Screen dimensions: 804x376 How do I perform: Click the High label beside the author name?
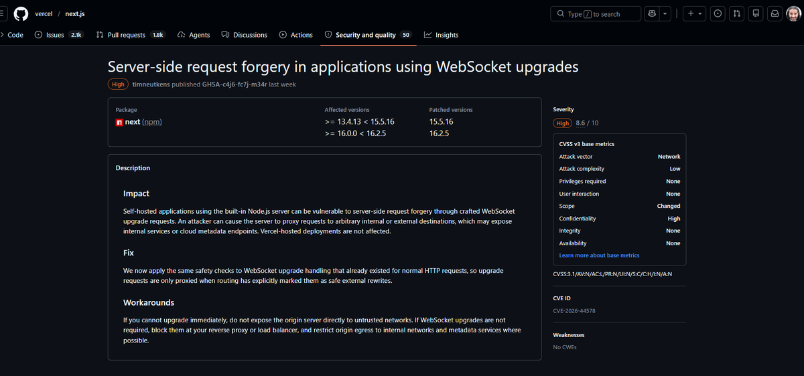(x=118, y=84)
